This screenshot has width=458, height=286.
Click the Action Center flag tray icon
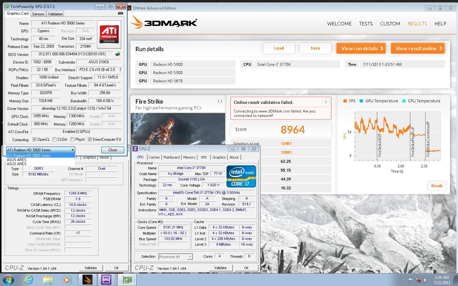tap(410, 280)
